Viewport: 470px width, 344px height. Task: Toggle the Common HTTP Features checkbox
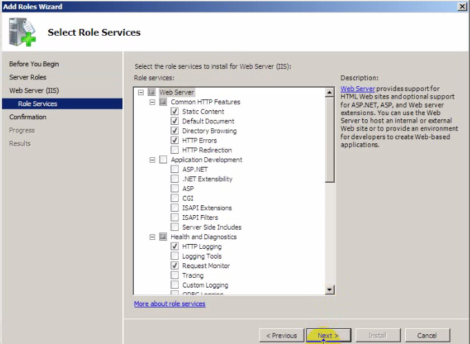163,102
